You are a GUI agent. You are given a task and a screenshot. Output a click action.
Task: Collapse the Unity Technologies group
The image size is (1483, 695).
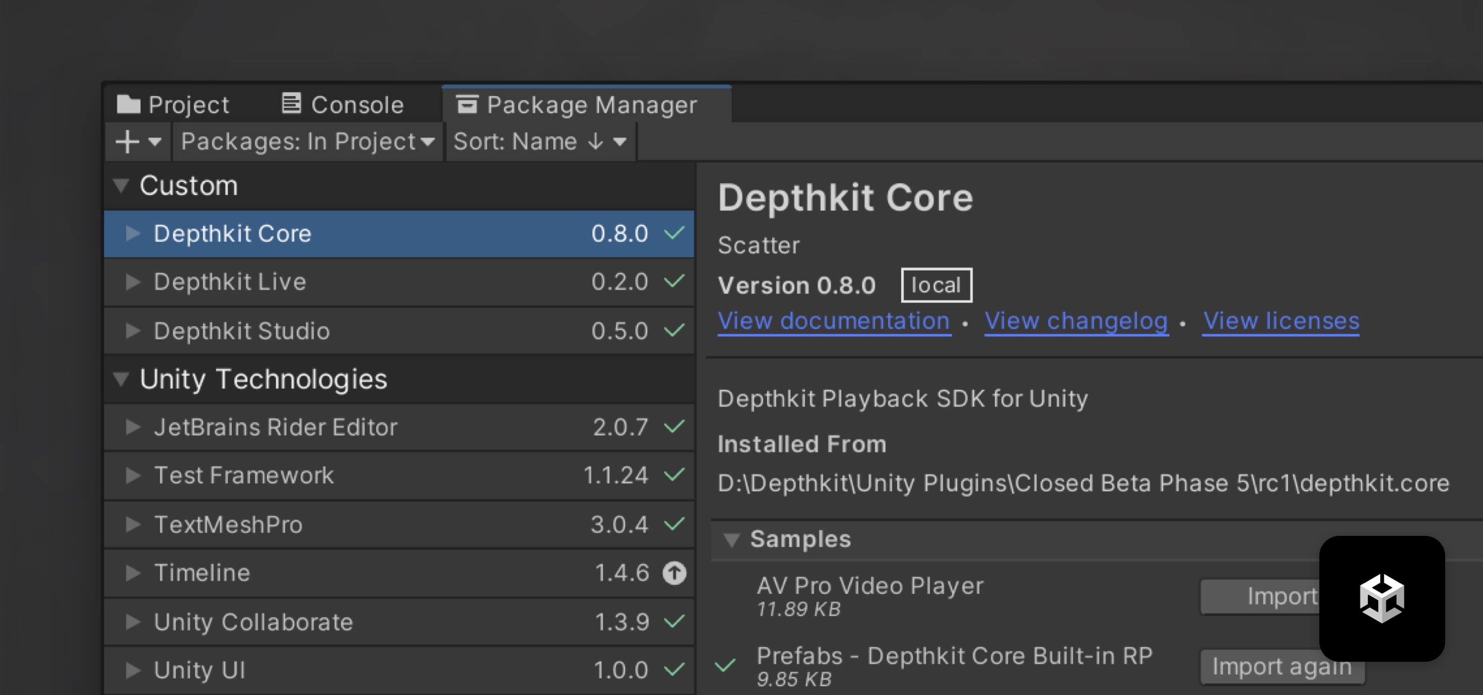121,379
